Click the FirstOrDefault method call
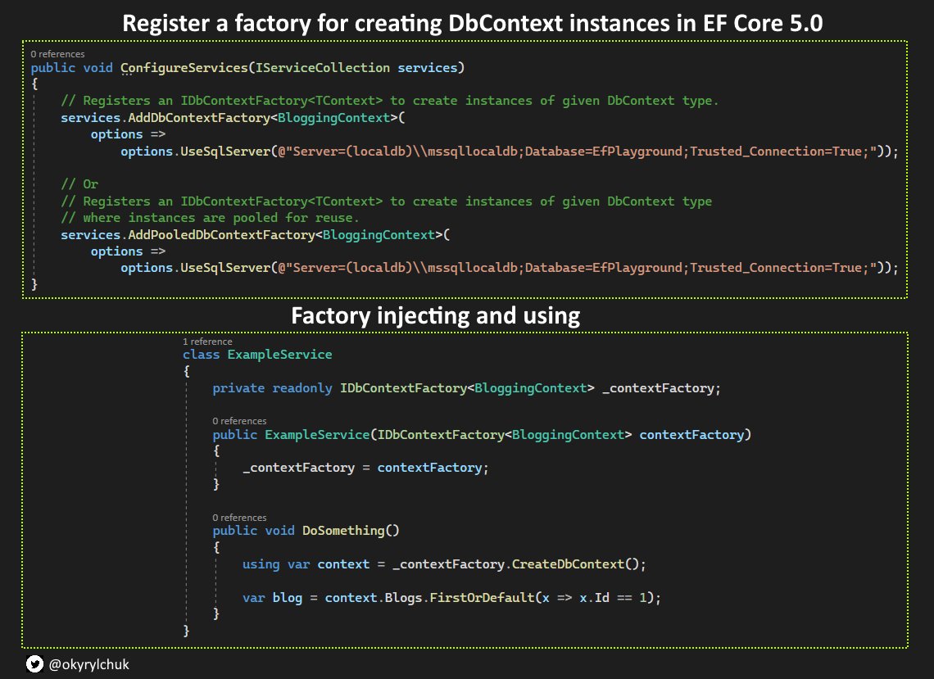The height and width of the screenshot is (679, 934). [482, 597]
